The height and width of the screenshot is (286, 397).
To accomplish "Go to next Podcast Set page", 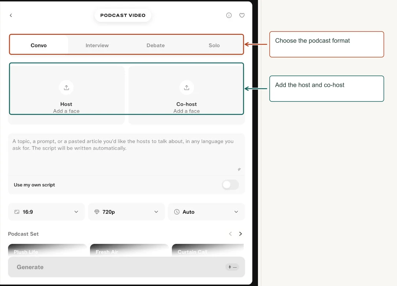I will click(240, 234).
